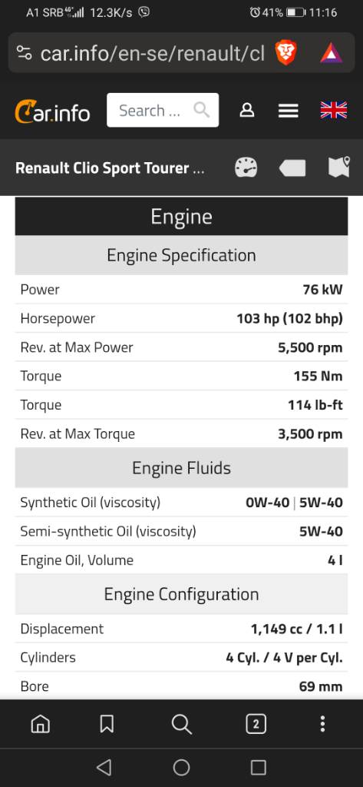Viewport: 363px width, 787px height.
Task: Open the map location icon
Action: tap(339, 167)
